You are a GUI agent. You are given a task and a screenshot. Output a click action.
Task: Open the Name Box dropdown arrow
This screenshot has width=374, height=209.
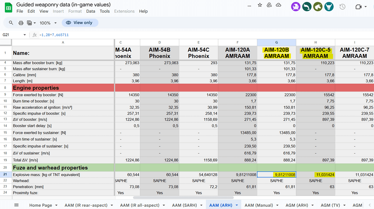click(x=25, y=35)
